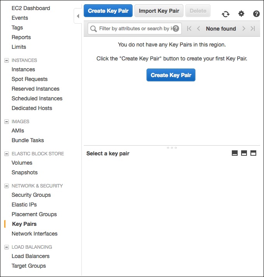This screenshot has height=277, width=264.
Task: Open EC2 Dashboard in the sidebar
Action: 31,8
